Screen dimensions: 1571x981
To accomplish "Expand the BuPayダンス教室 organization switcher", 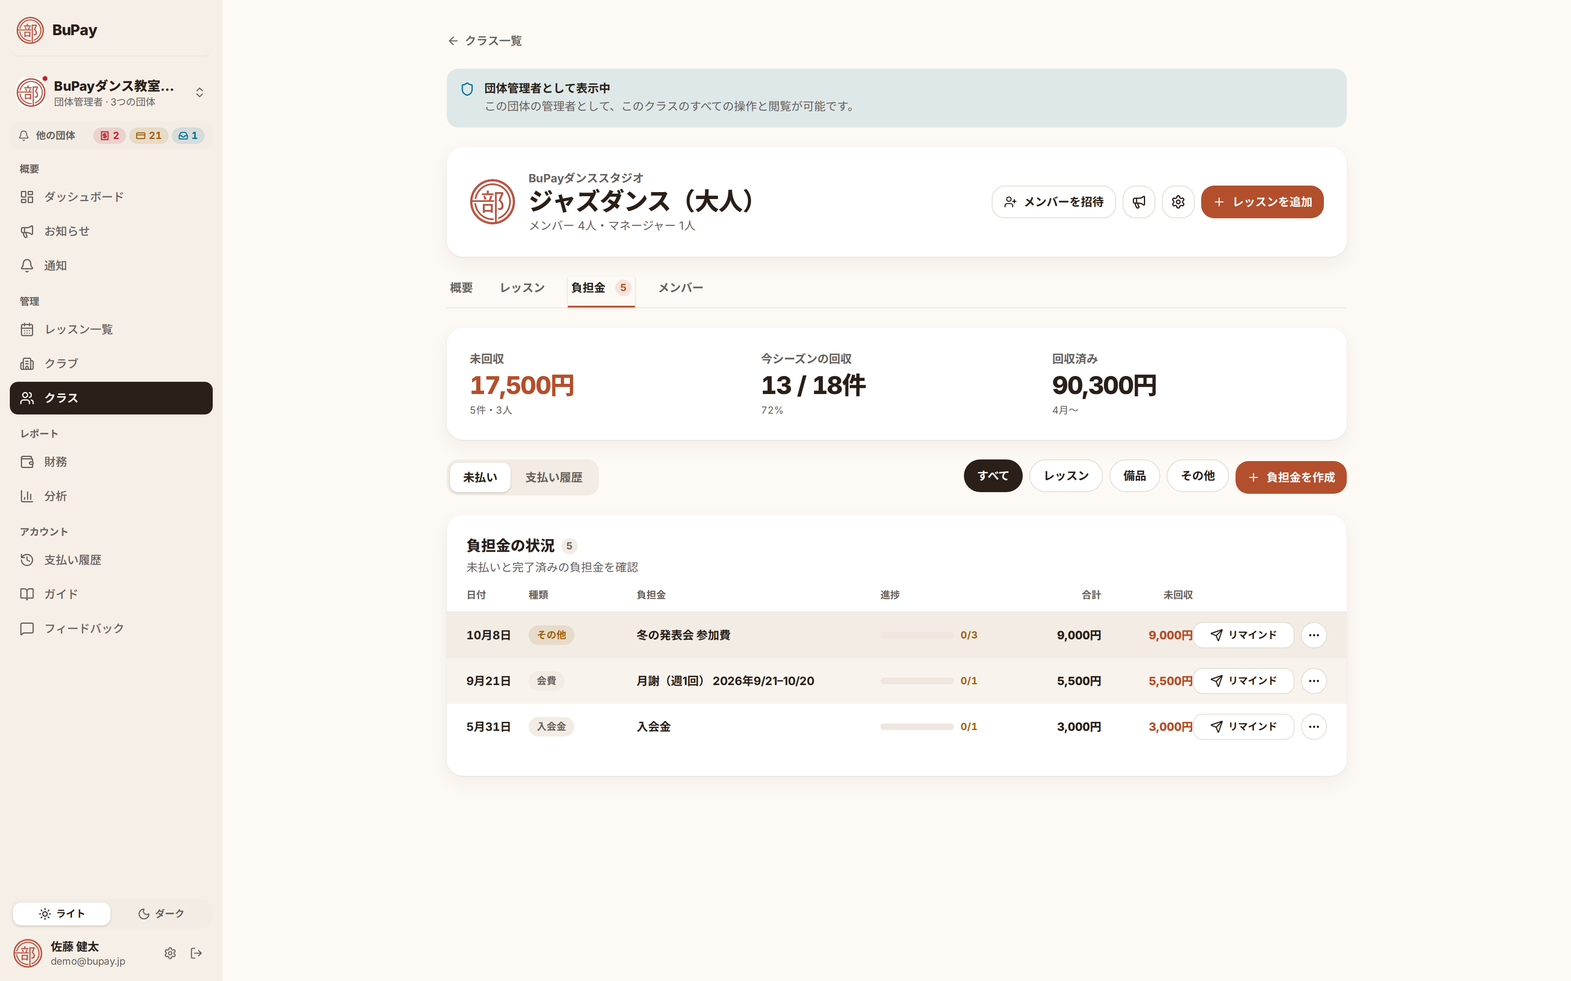I will point(111,92).
